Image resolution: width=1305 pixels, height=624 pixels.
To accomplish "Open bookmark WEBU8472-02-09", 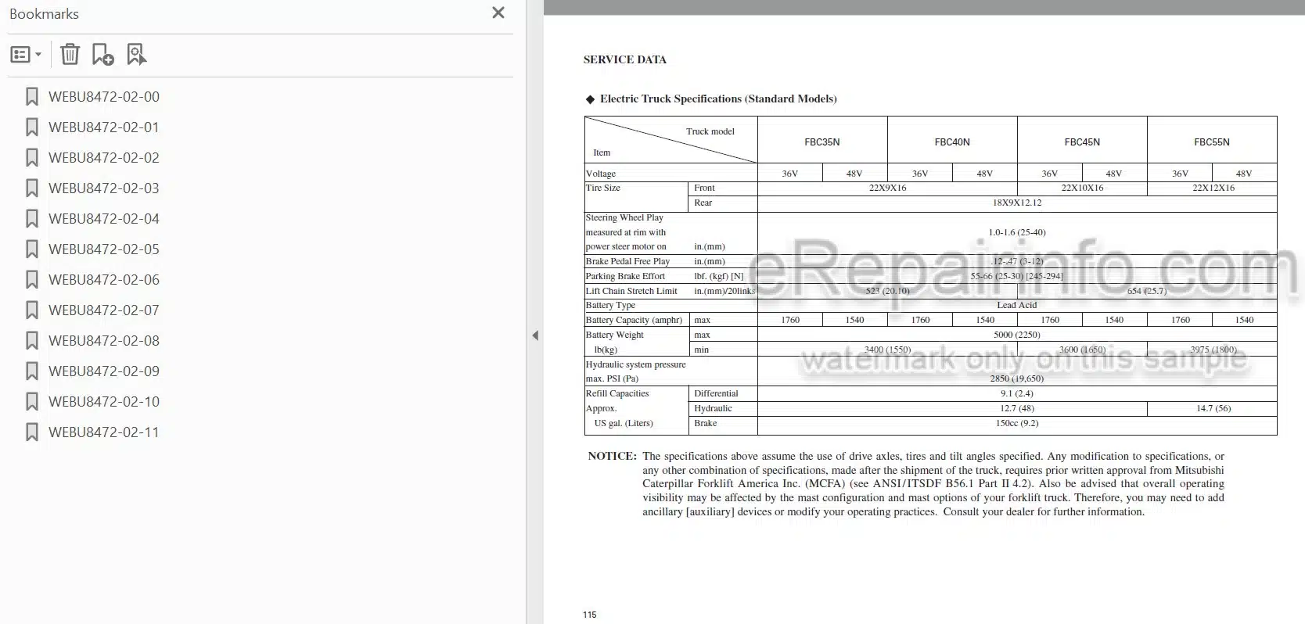I will point(104,371).
